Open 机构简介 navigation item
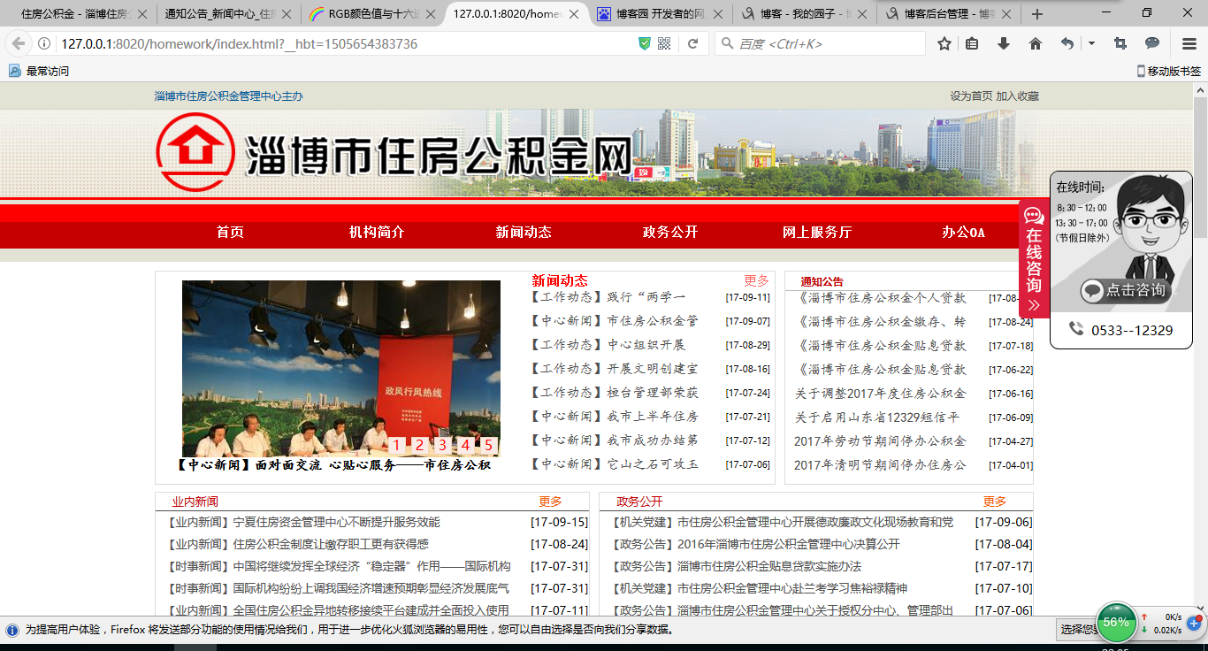The image size is (1208, 651). click(377, 232)
